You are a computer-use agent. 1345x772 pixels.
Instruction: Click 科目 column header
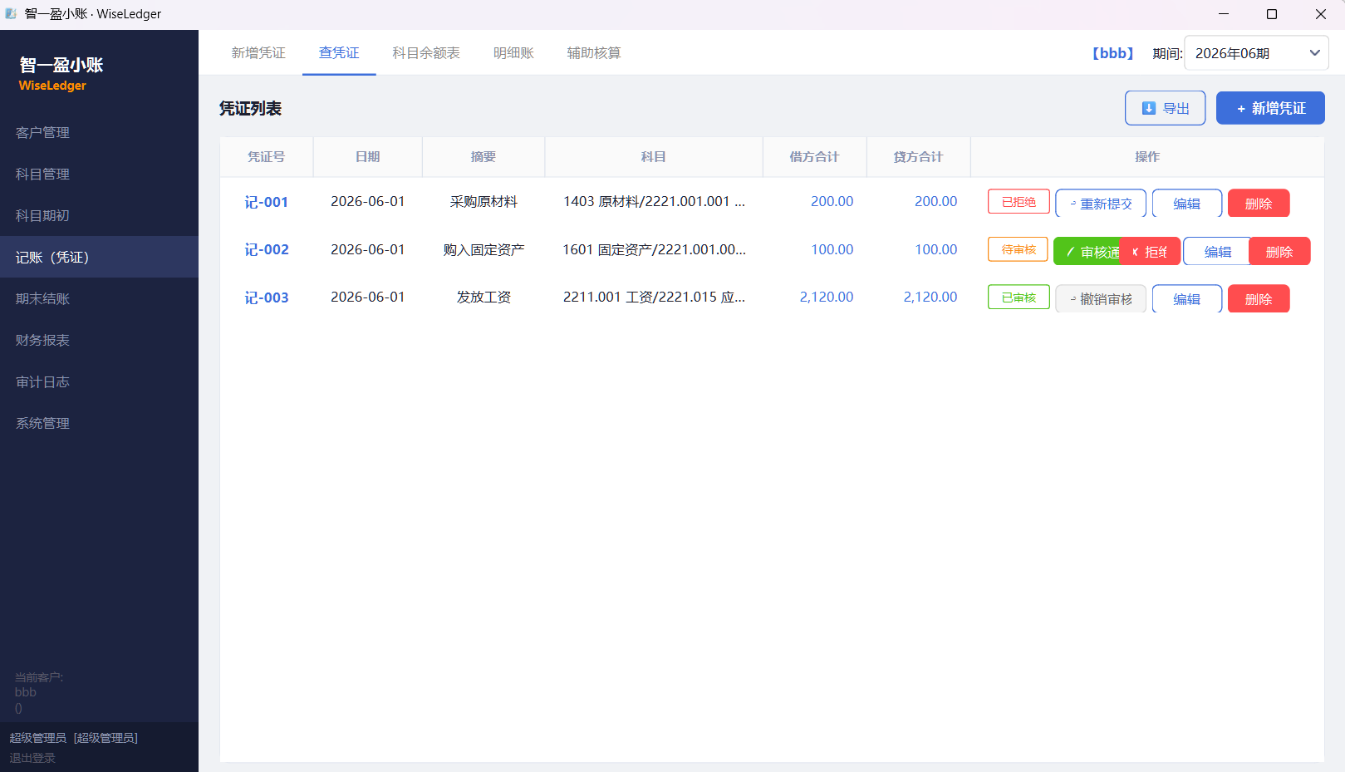tap(653, 156)
